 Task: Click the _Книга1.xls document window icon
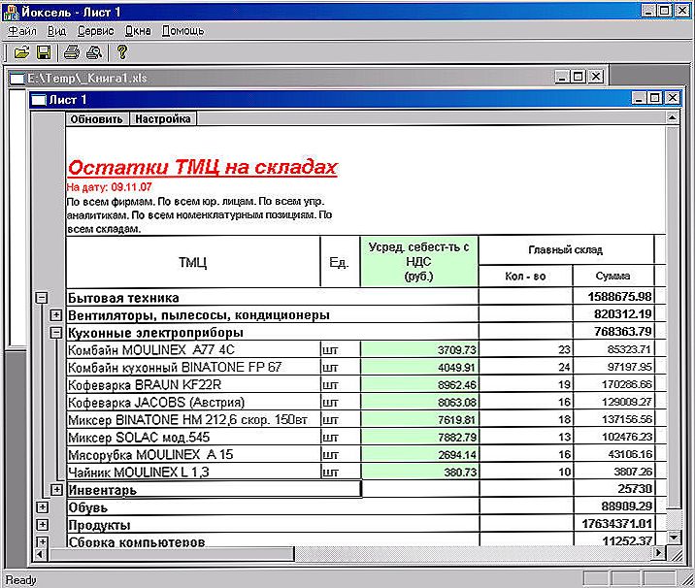(x=17, y=79)
